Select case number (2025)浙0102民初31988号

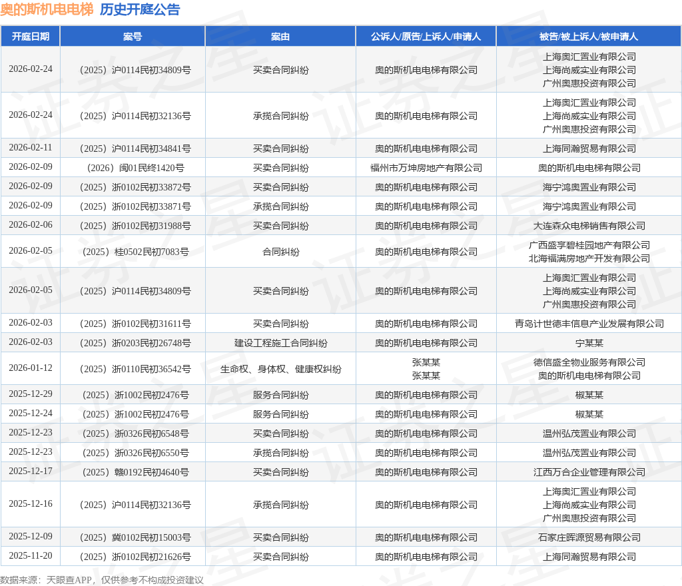tap(135, 226)
